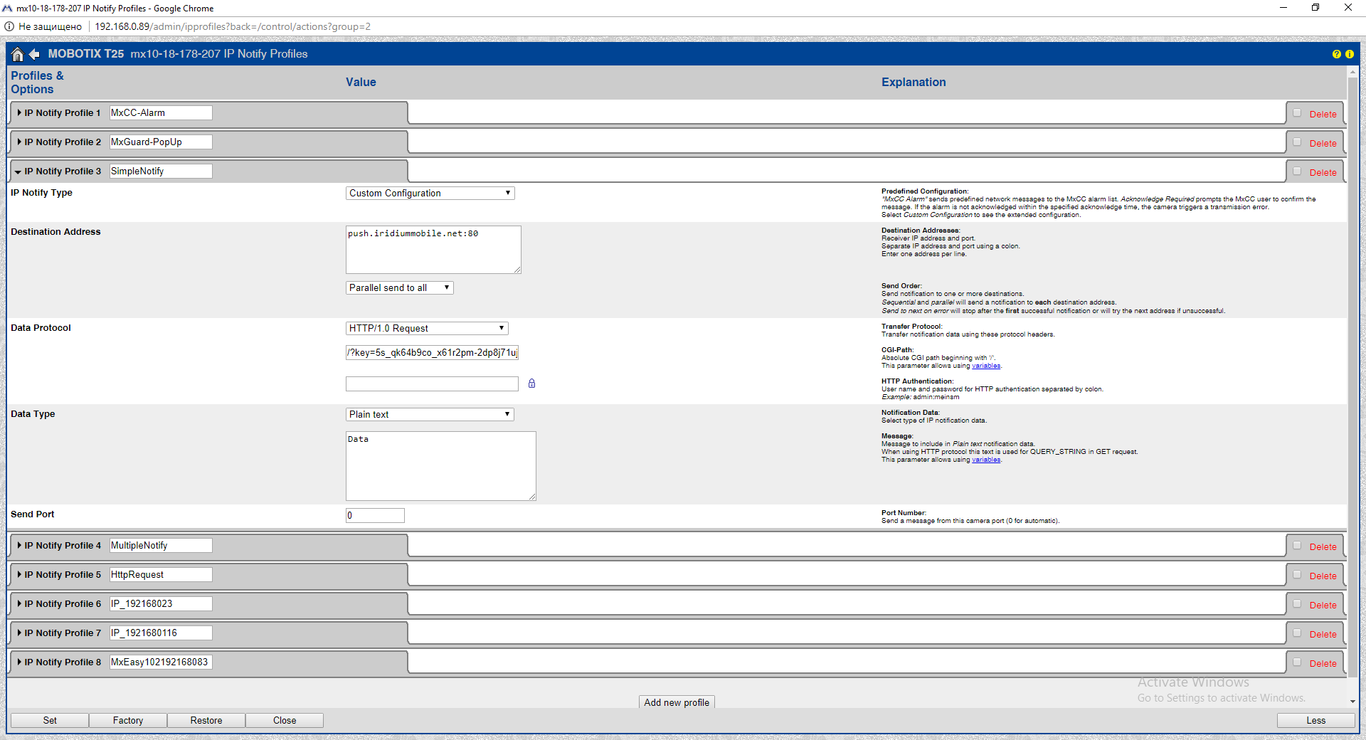Click the Set button
This screenshot has width=1366, height=740.
click(x=50, y=721)
